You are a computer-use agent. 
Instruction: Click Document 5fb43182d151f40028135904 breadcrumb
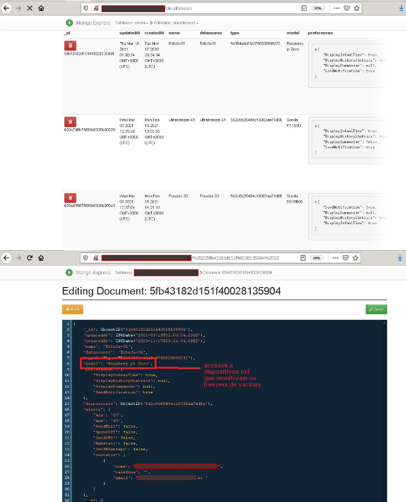(238, 273)
